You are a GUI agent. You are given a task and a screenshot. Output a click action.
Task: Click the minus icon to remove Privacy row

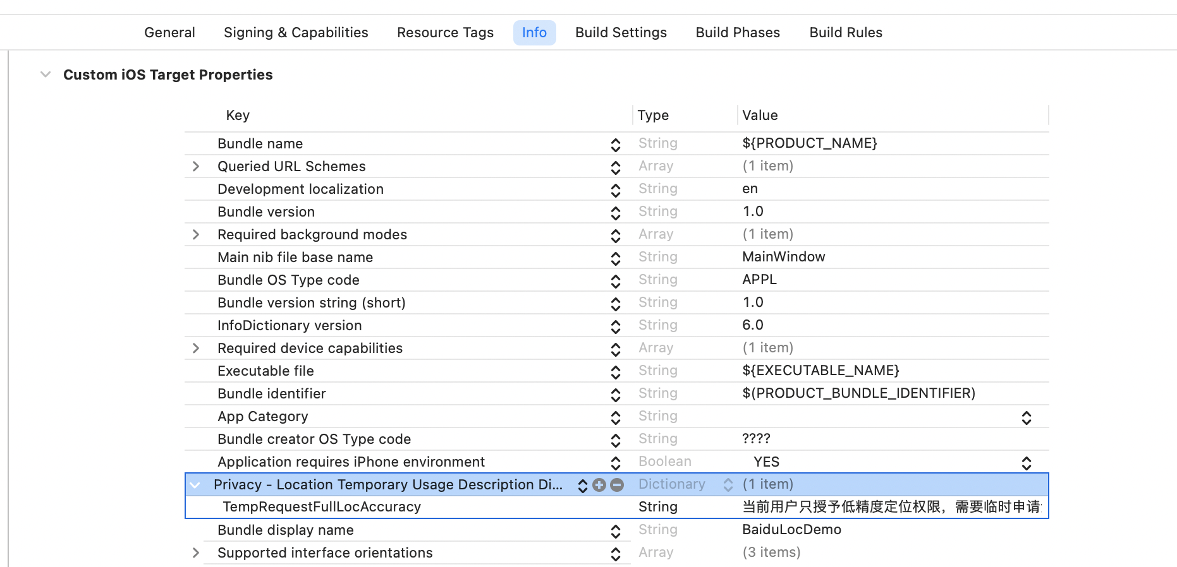click(617, 485)
